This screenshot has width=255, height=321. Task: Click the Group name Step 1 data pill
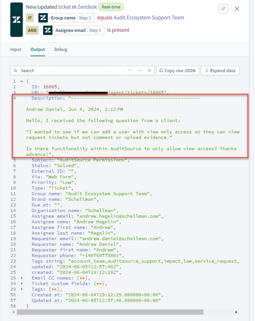[x=66, y=18]
